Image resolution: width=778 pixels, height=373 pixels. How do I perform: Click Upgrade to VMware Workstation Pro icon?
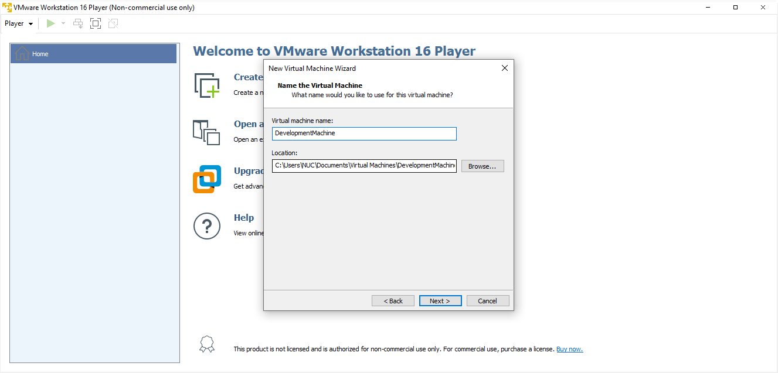click(207, 179)
